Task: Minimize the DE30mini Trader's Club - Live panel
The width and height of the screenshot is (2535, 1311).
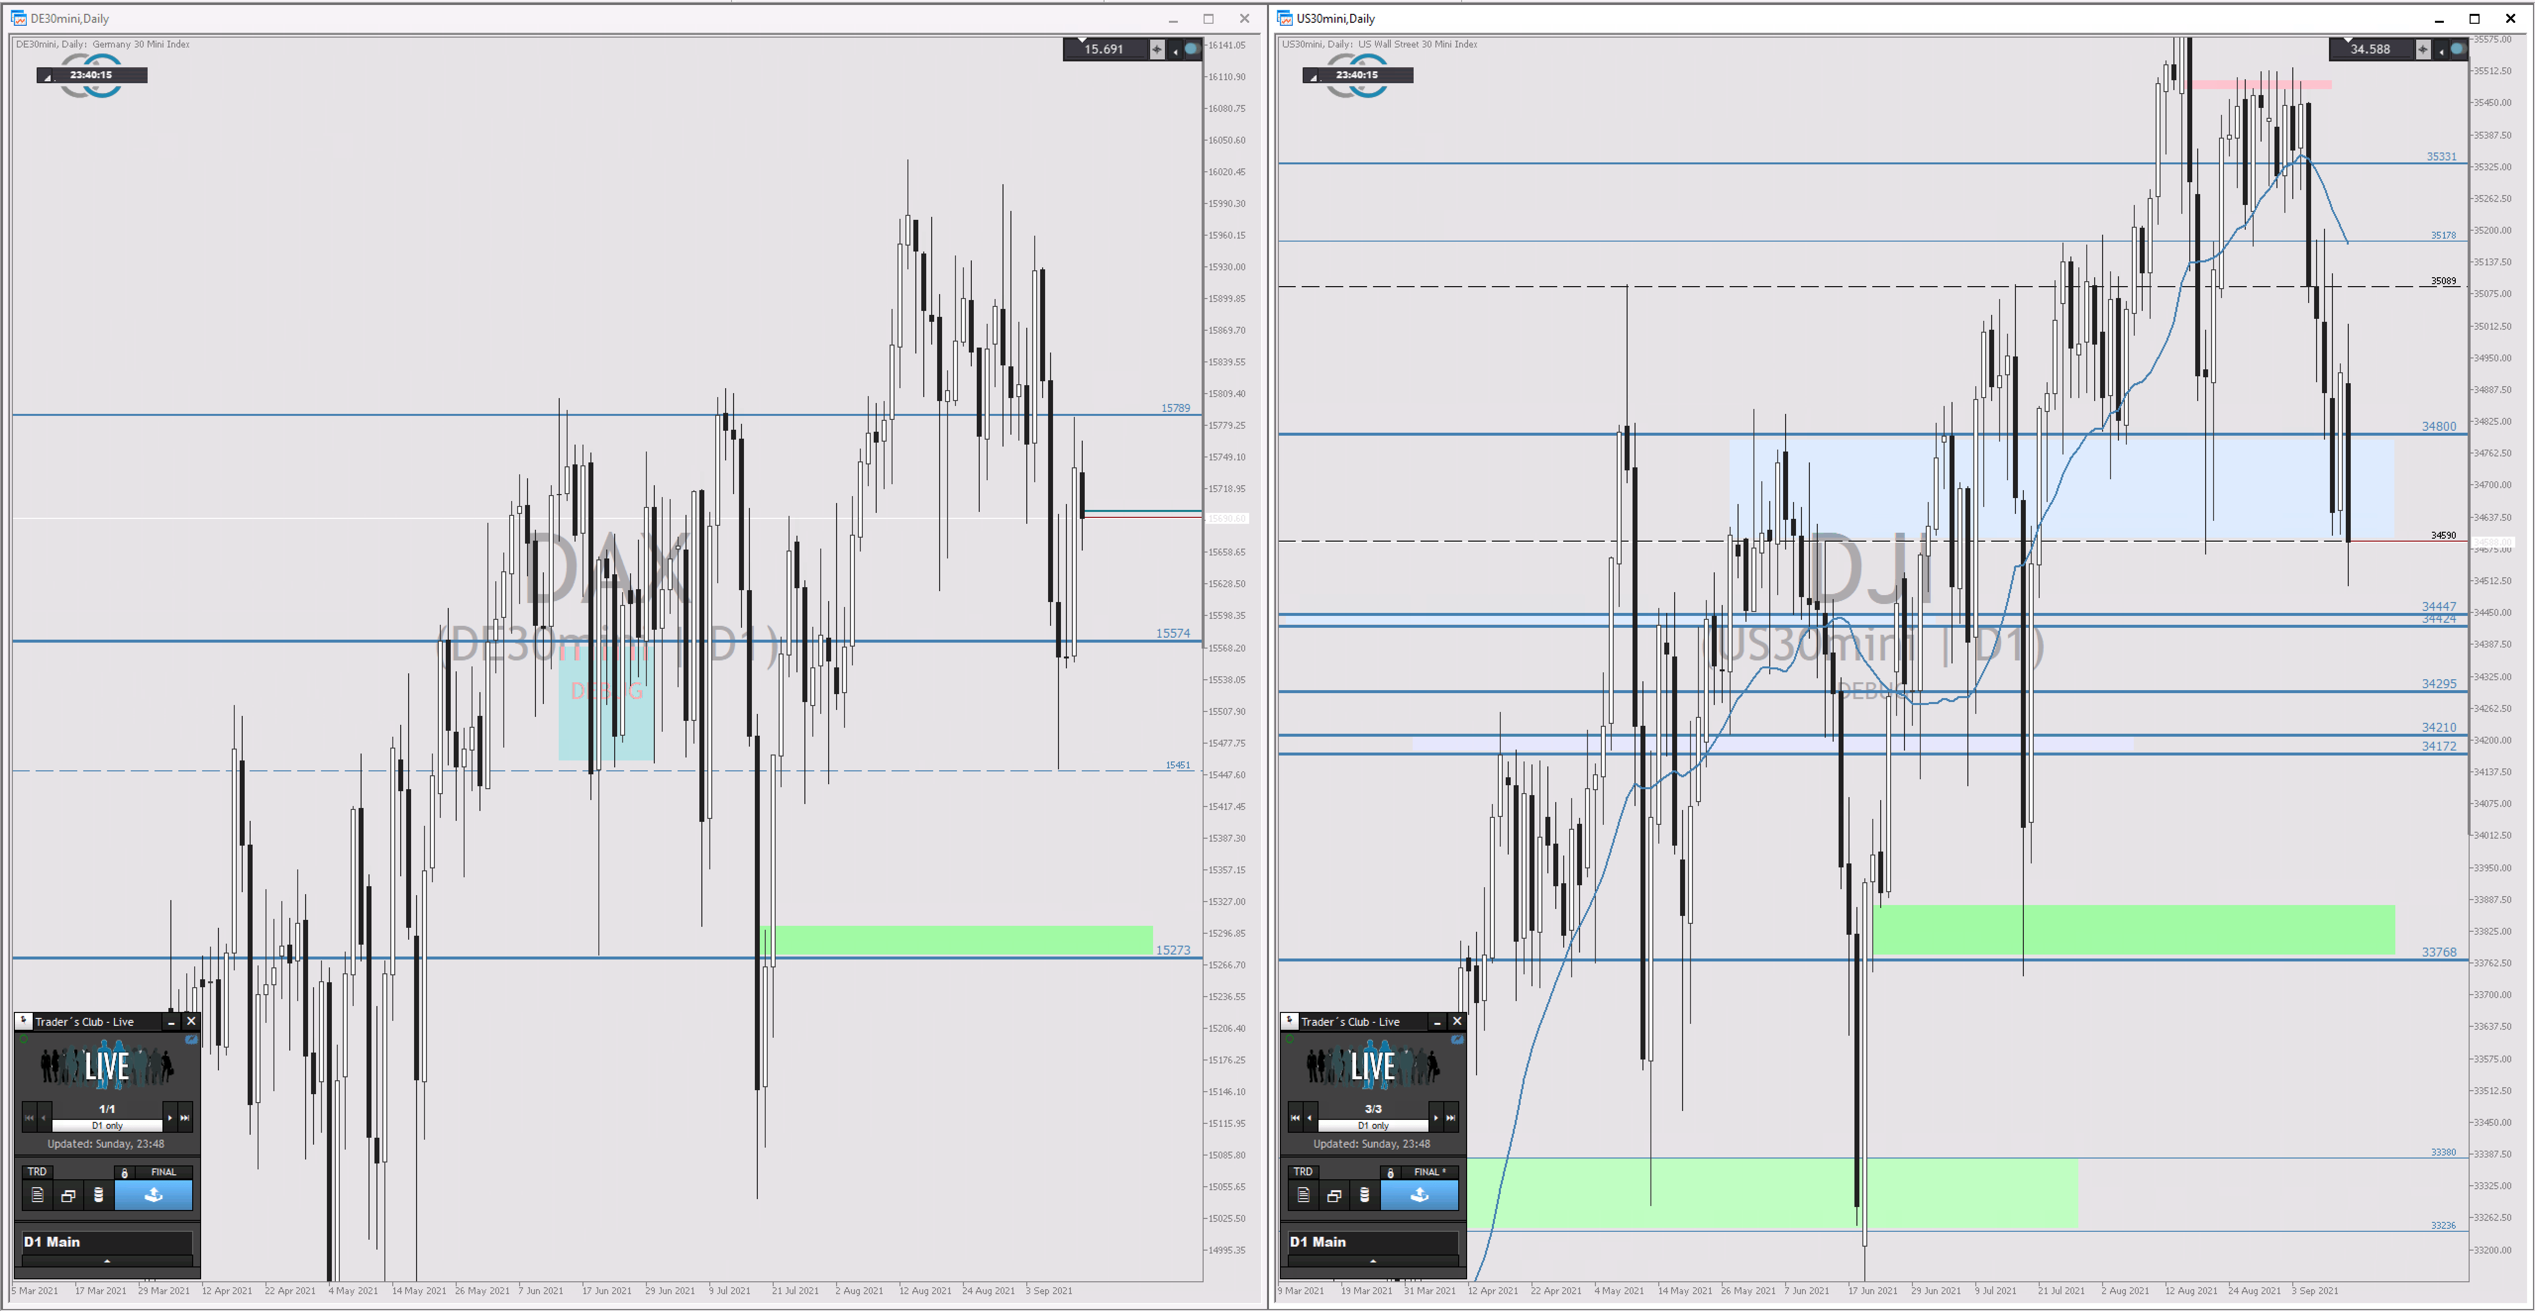Action: [171, 1022]
